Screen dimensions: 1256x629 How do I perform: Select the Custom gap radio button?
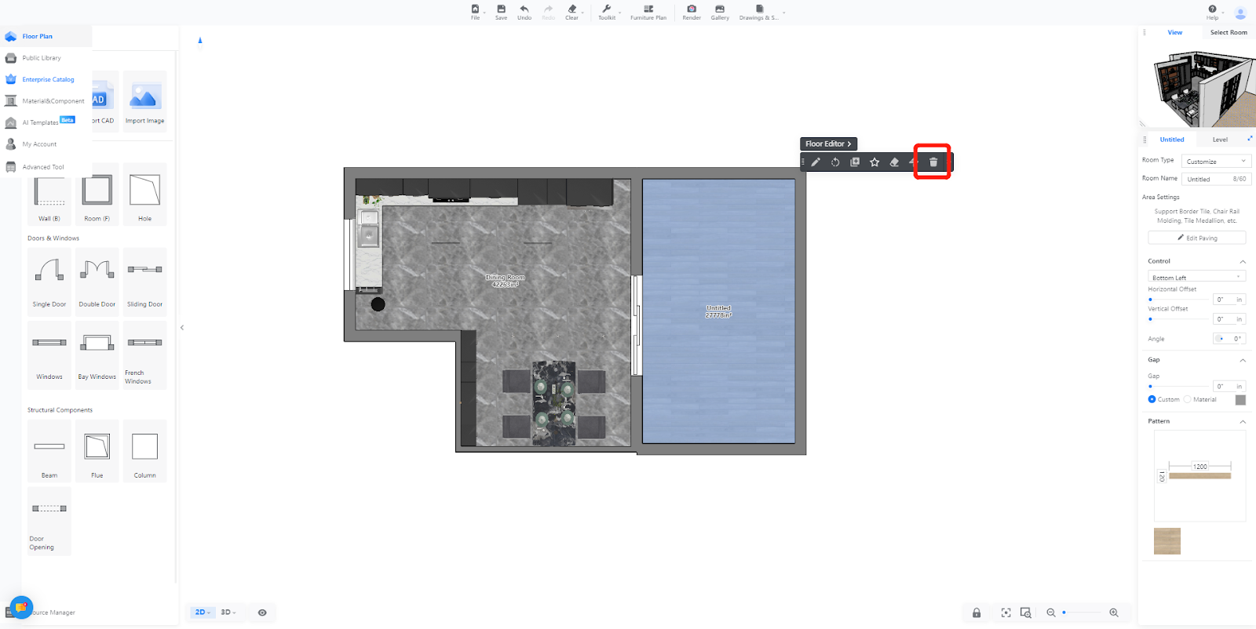tap(1152, 399)
